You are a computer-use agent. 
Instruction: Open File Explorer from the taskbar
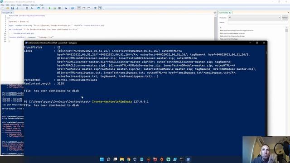coord(122,159)
